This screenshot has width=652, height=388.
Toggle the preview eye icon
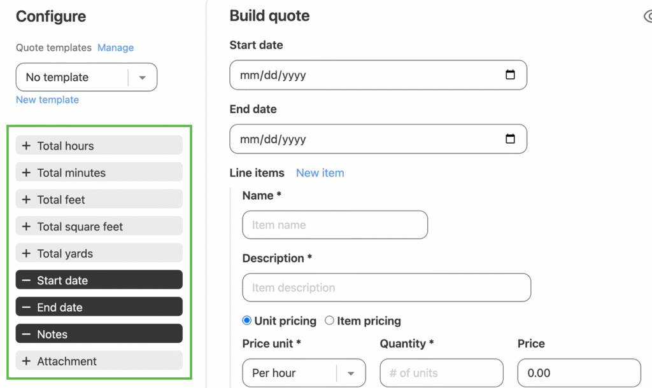click(648, 17)
